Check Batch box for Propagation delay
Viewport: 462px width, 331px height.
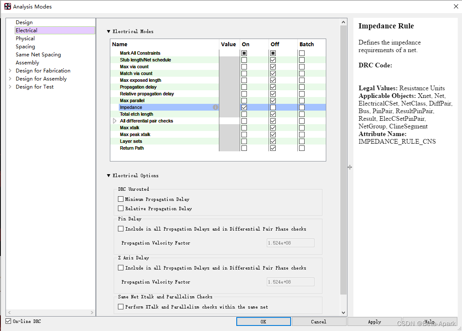(302, 87)
